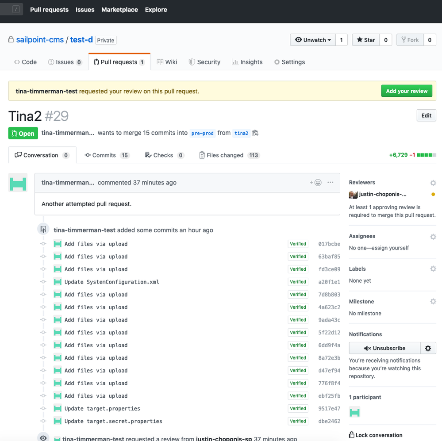Image resolution: width=442 pixels, height=441 pixels.
Task: Open notification settings gear button
Action: pos(428,348)
